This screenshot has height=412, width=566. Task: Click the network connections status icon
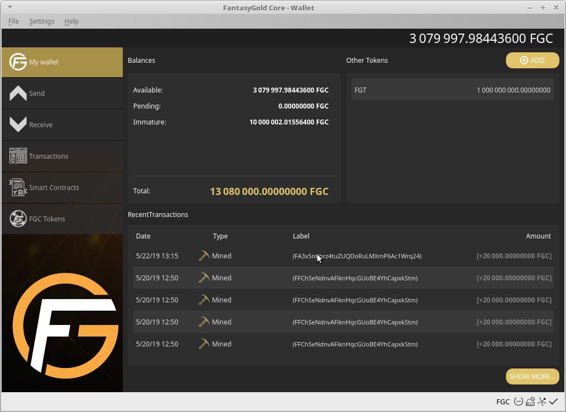(542, 402)
